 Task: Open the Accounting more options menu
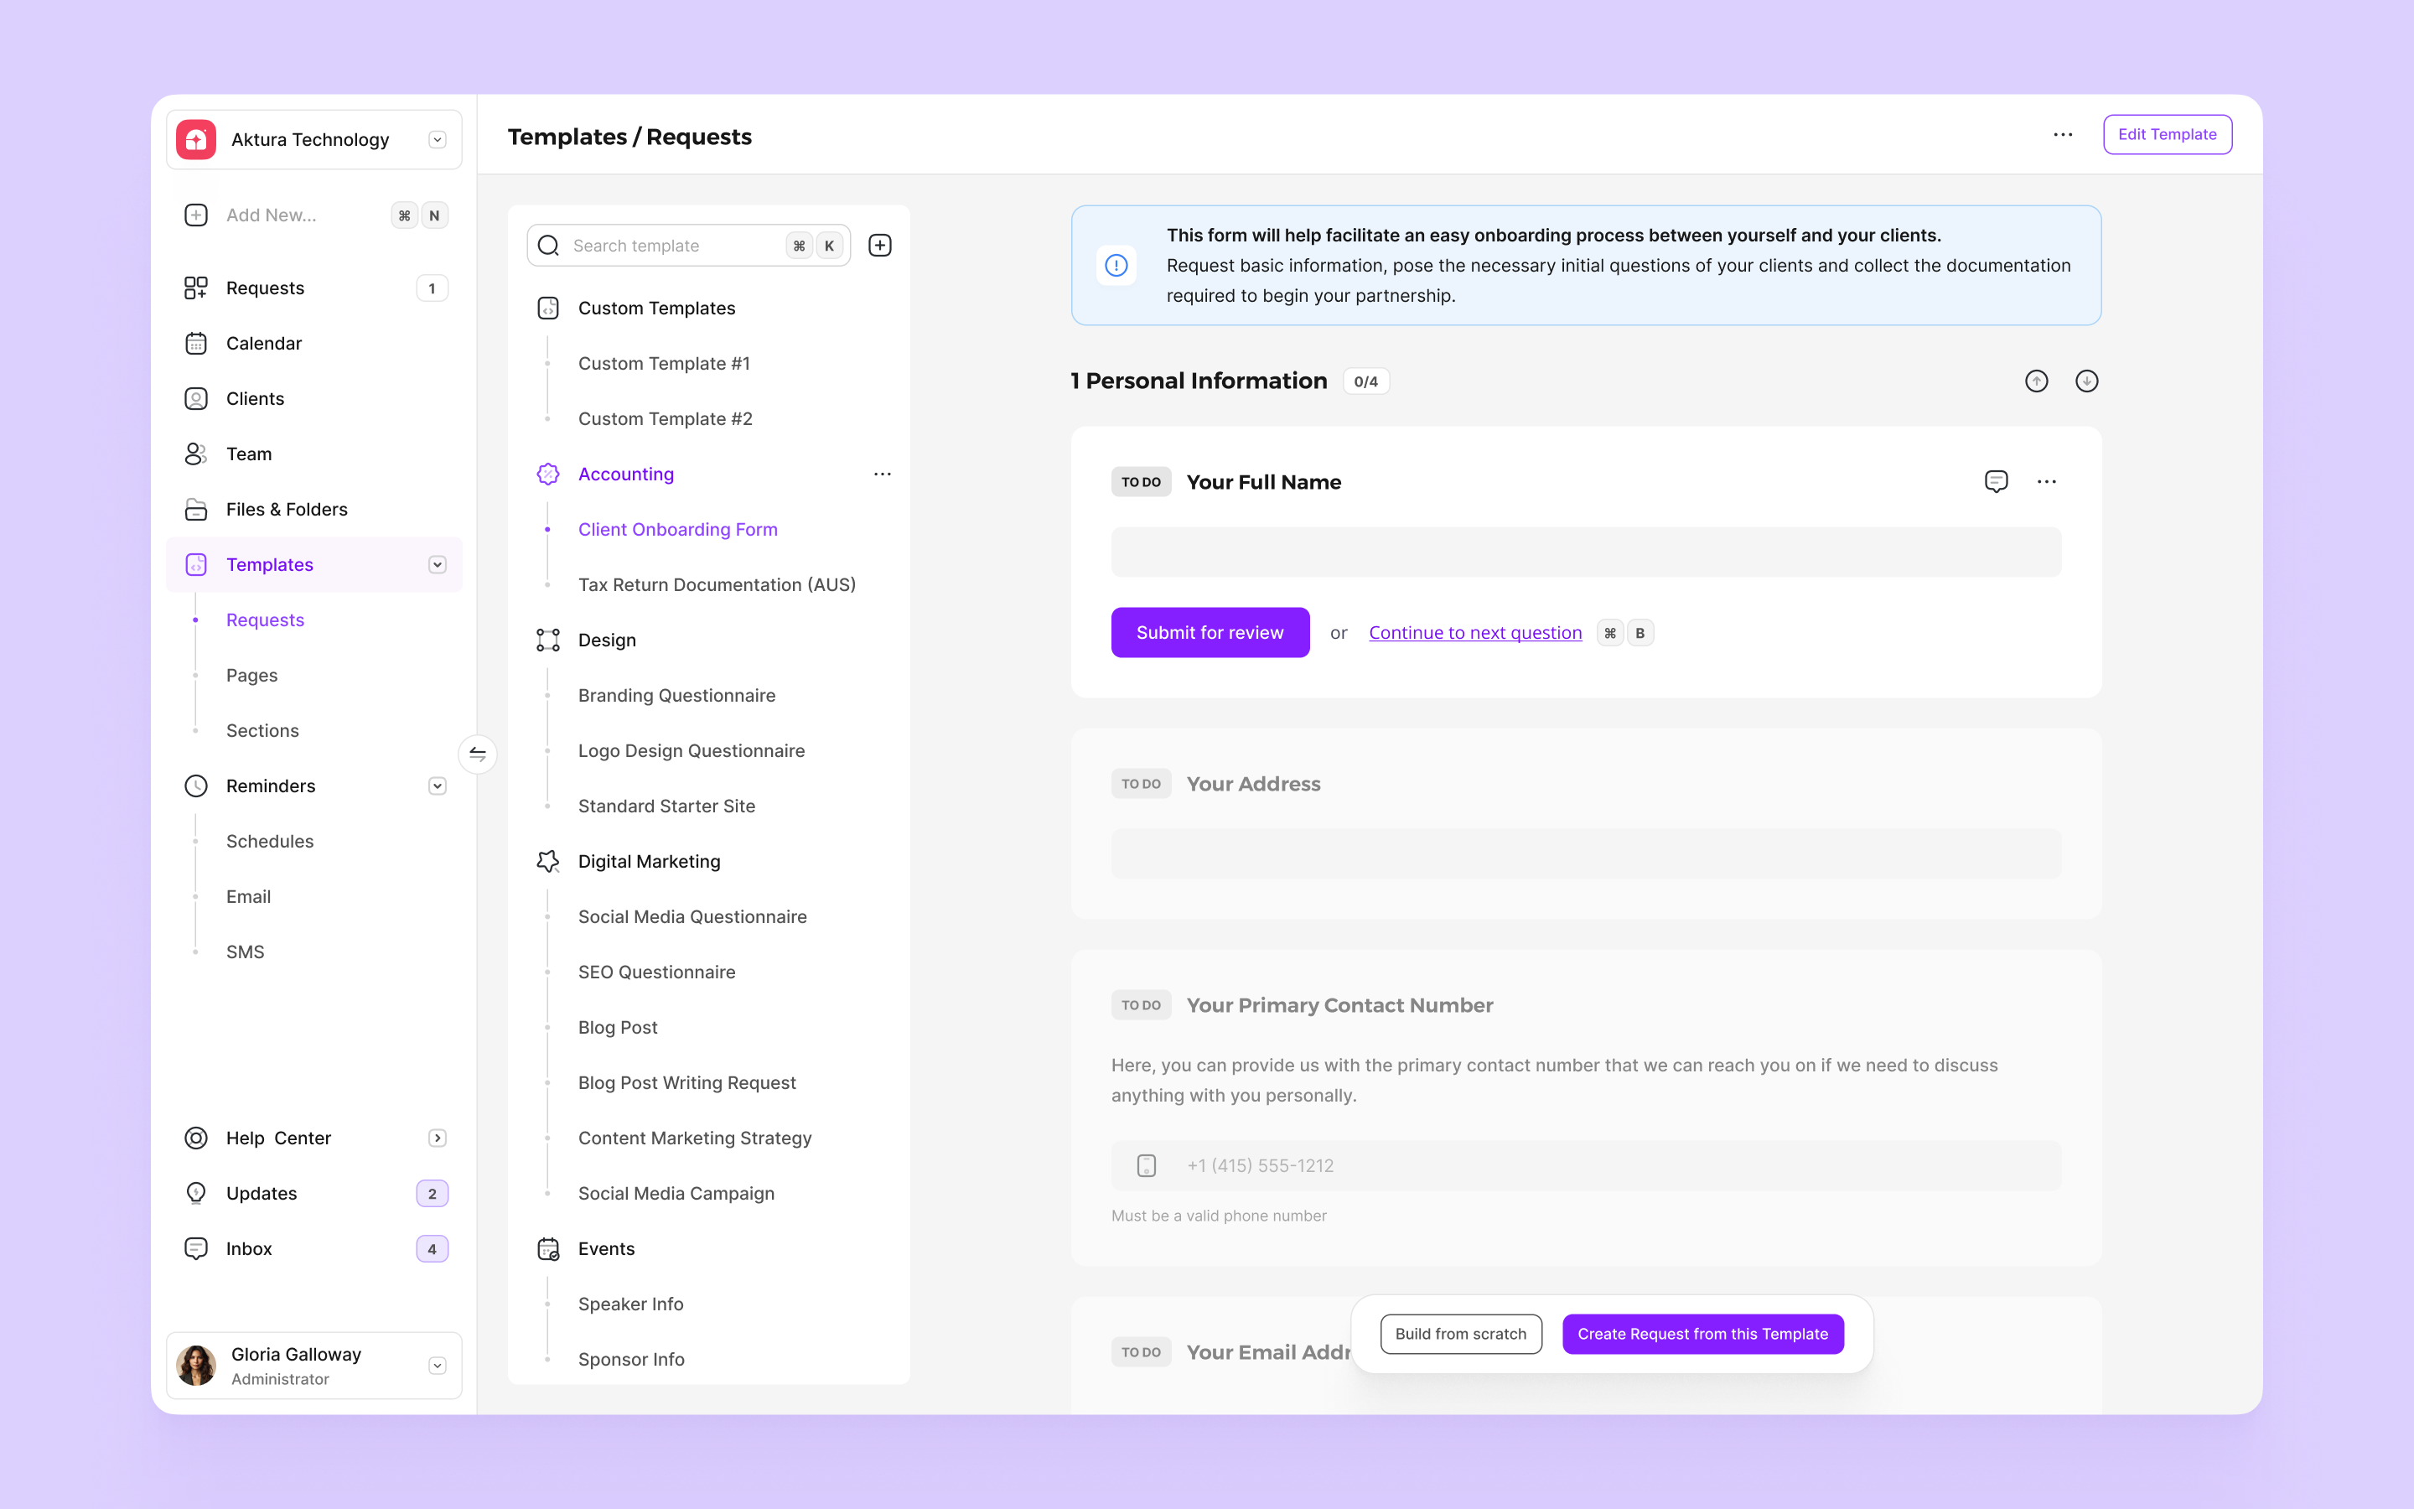pos(883,475)
